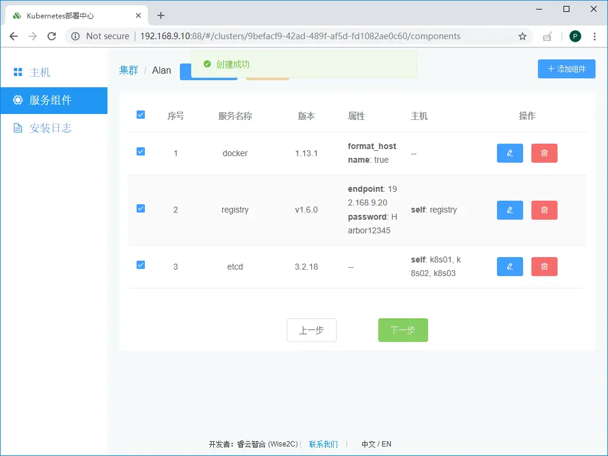
Task: Uncheck the etcd row checkbox
Action: (141, 265)
